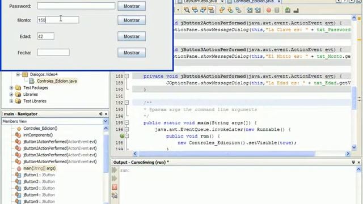
Task: Select jButton3ActionPerformed in Navigator
Action: click(x=60, y=155)
